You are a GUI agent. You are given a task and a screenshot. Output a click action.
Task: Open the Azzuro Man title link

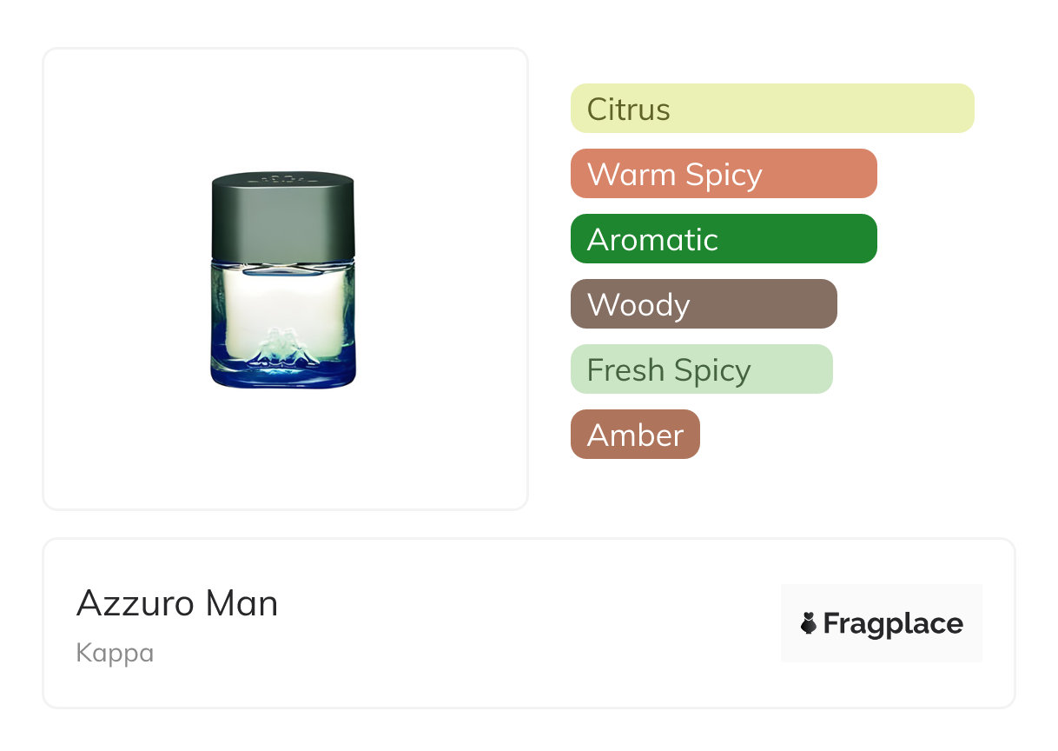click(177, 603)
